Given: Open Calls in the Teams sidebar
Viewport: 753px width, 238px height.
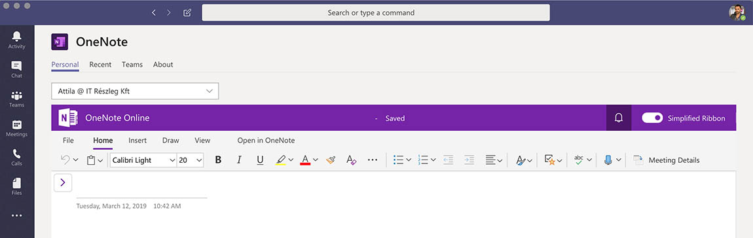Looking at the screenshot, I should click(x=17, y=157).
